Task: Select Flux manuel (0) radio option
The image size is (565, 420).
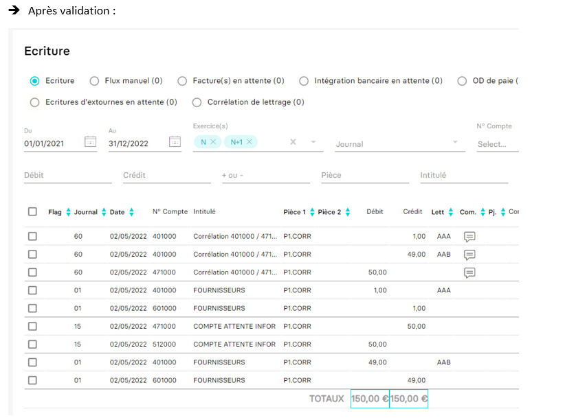Action: point(94,81)
